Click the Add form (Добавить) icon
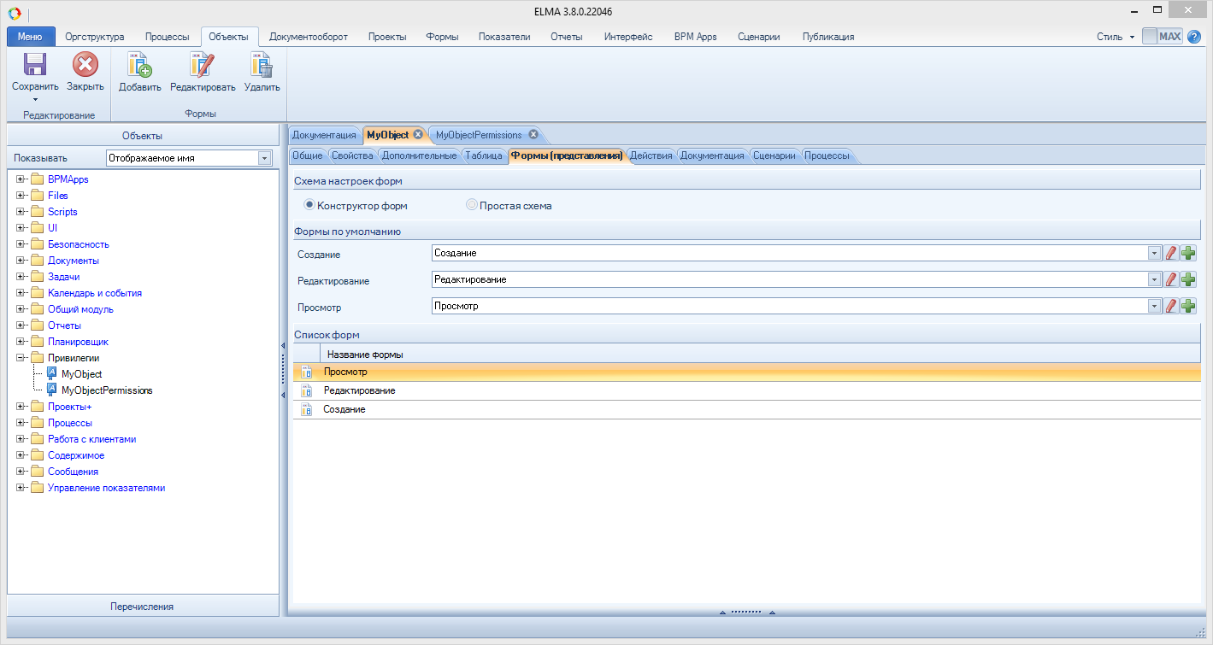1213x645 pixels. click(139, 65)
